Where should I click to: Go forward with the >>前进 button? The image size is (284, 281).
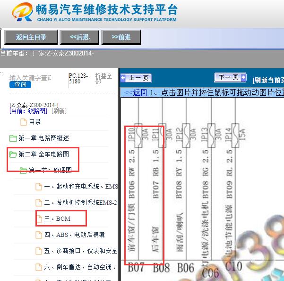[121, 37]
